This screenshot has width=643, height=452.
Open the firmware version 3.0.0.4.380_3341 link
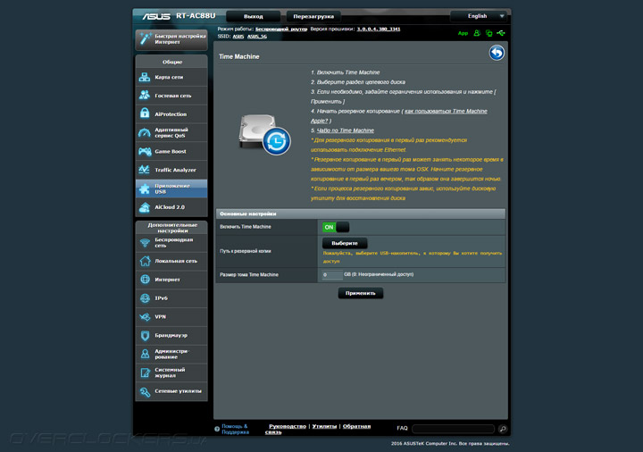(372, 29)
